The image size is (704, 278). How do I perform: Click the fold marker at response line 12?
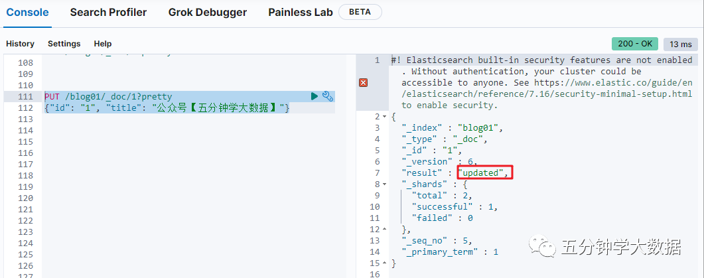pyautogui.click(x=386, y=229)
